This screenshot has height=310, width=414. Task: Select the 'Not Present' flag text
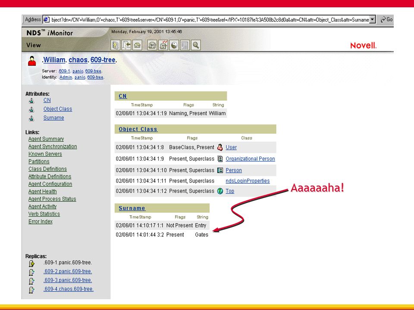179,225
